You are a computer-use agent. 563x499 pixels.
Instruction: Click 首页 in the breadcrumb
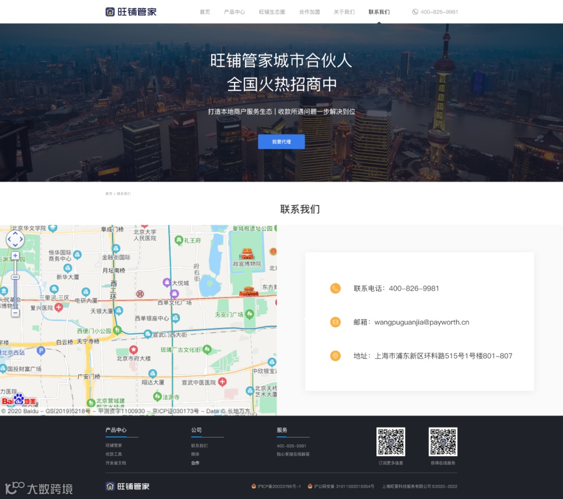(x=108, y=193)
